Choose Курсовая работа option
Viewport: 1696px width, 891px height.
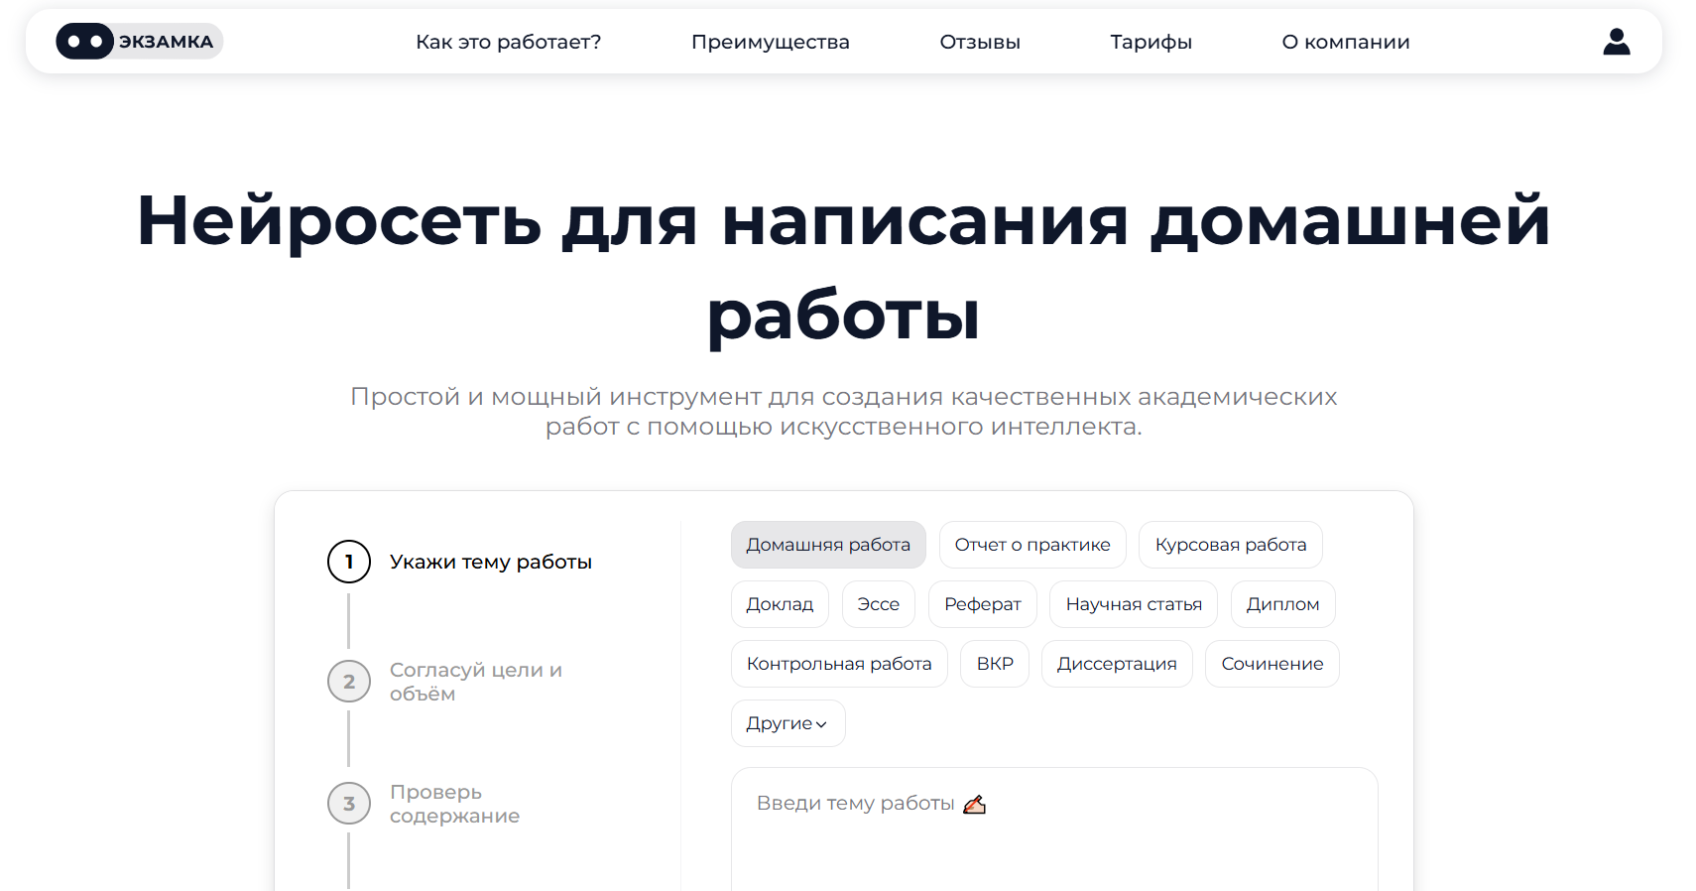[x=1230, y=545]
